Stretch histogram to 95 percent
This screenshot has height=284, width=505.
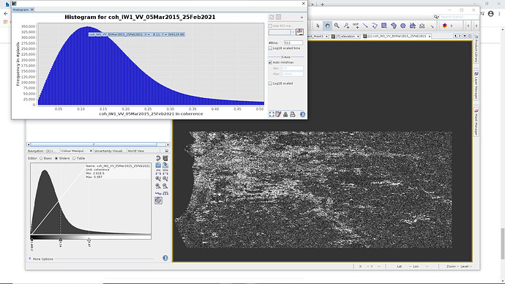click(158, 171)
